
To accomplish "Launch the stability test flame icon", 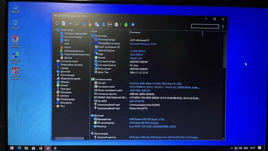I will (90, 24).
